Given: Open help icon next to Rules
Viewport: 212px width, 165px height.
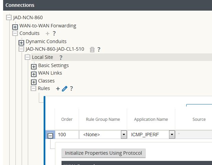Looking at the screenshot, I should pyautogui.click(x=71, y=89).
